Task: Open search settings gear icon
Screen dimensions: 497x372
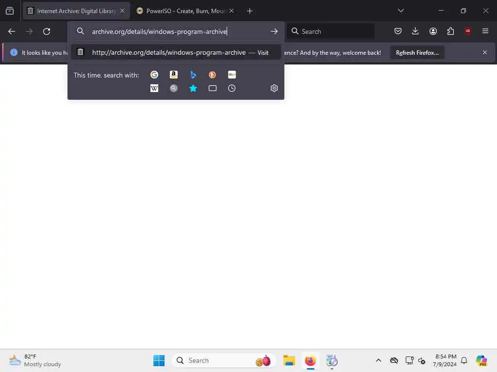Action: point(274,88)
